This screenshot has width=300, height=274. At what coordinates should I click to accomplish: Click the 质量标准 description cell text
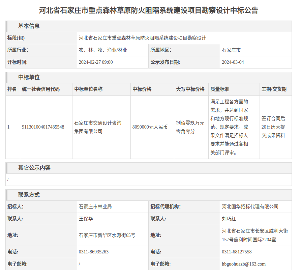229,127
